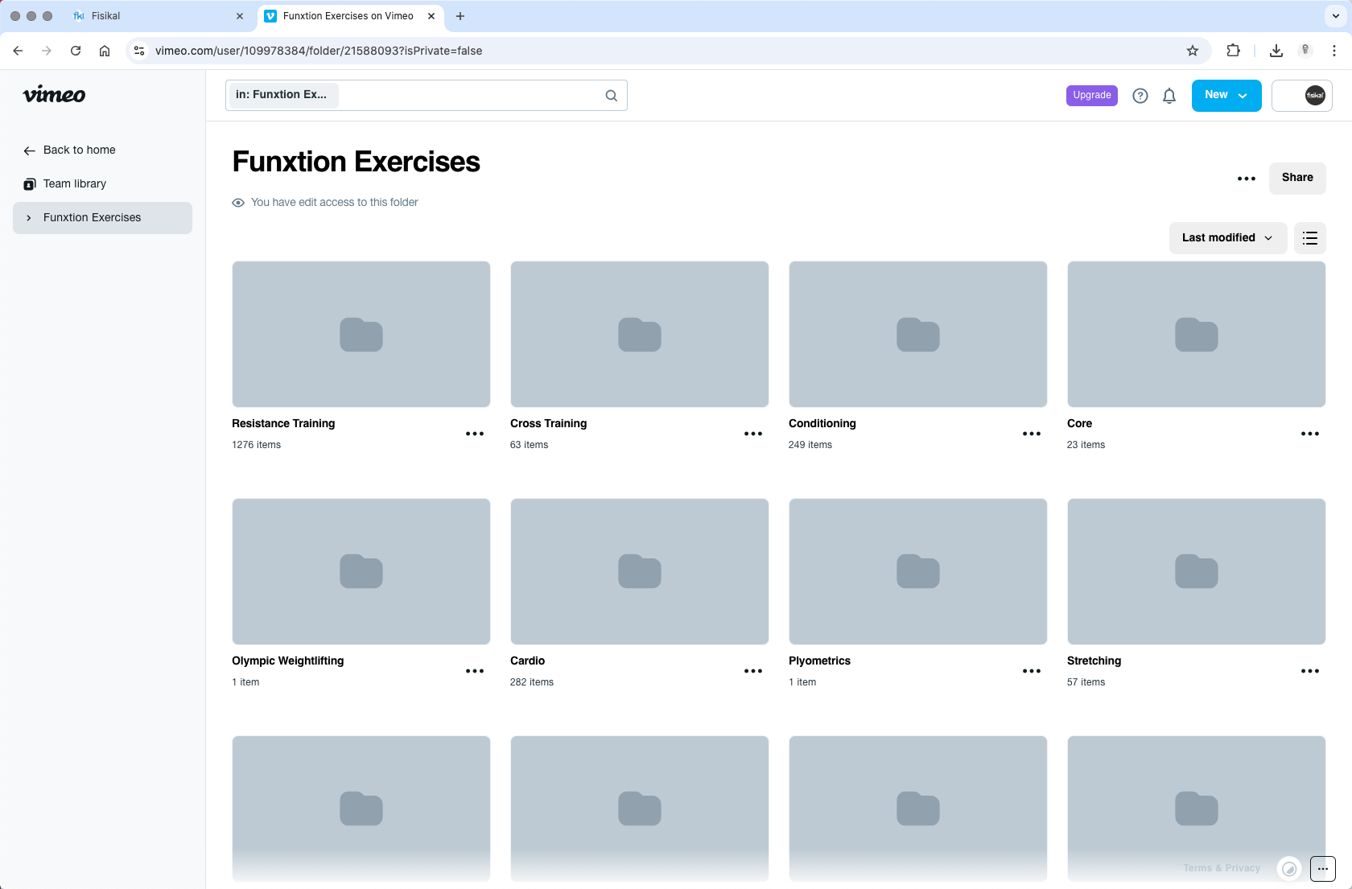Click the purple Upgrade button
This screenshot has width=1352, height=889.
pyautogui.click(x=1092, y=96)
